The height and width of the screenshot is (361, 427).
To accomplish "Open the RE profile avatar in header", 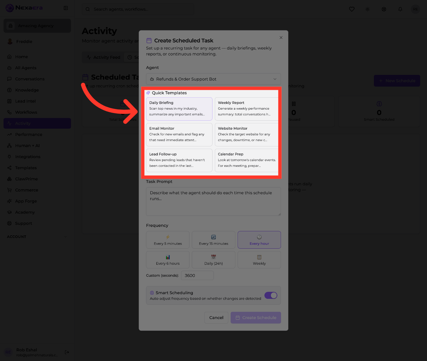I will click(415, 9).
